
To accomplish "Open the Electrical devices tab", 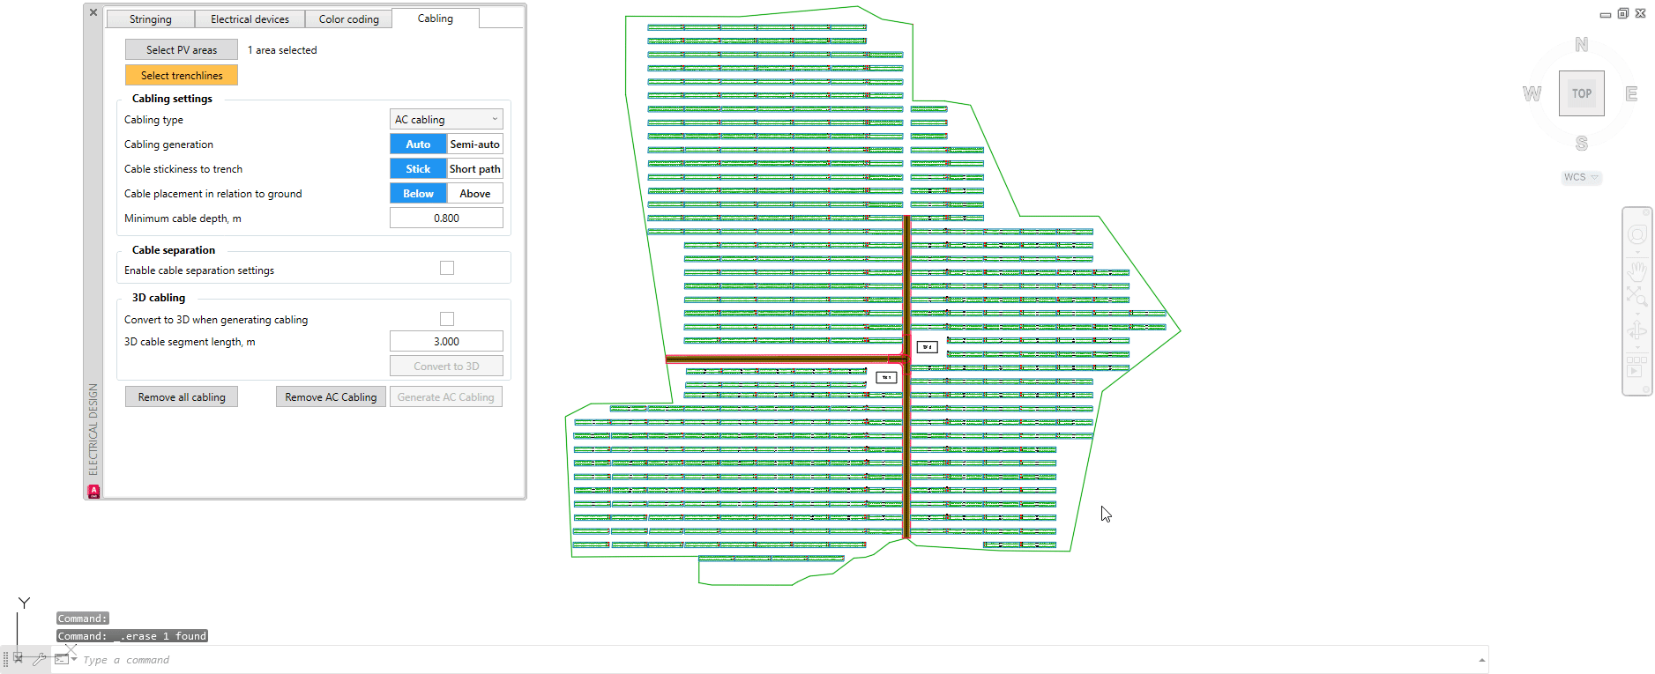I will pos(250,19).
